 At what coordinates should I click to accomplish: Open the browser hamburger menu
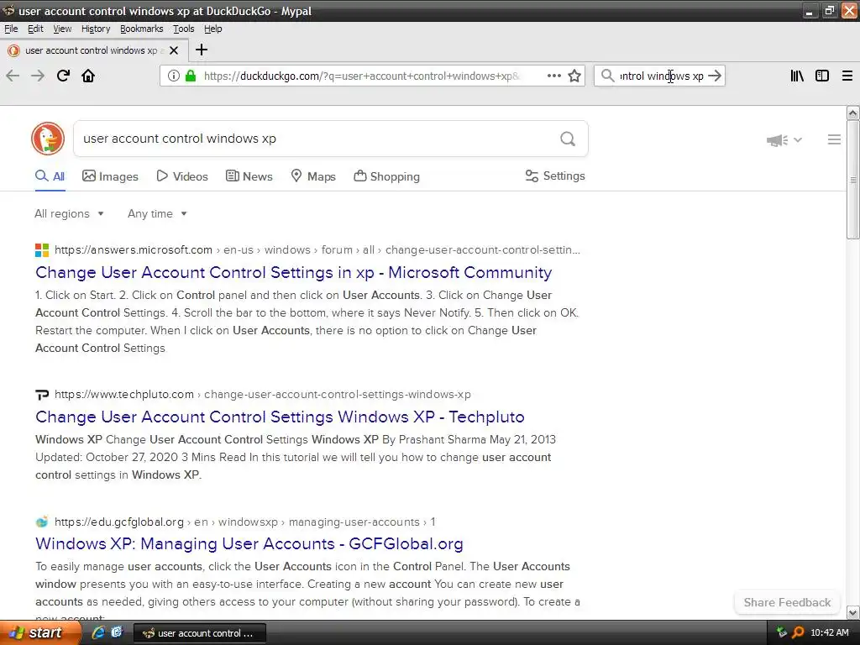pos(847,76)
